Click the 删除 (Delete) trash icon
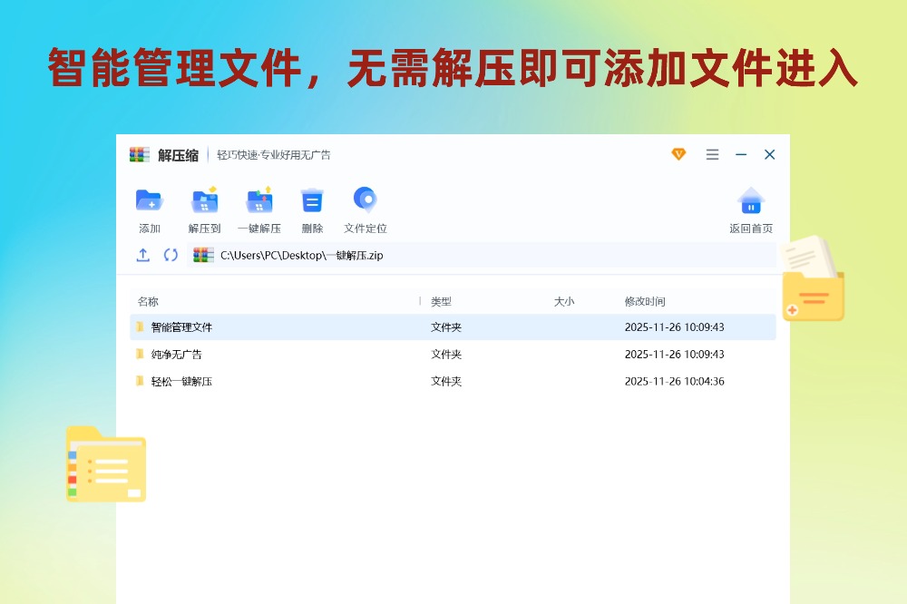Viewport: 907px width, 604px height. tap(312, 201)
